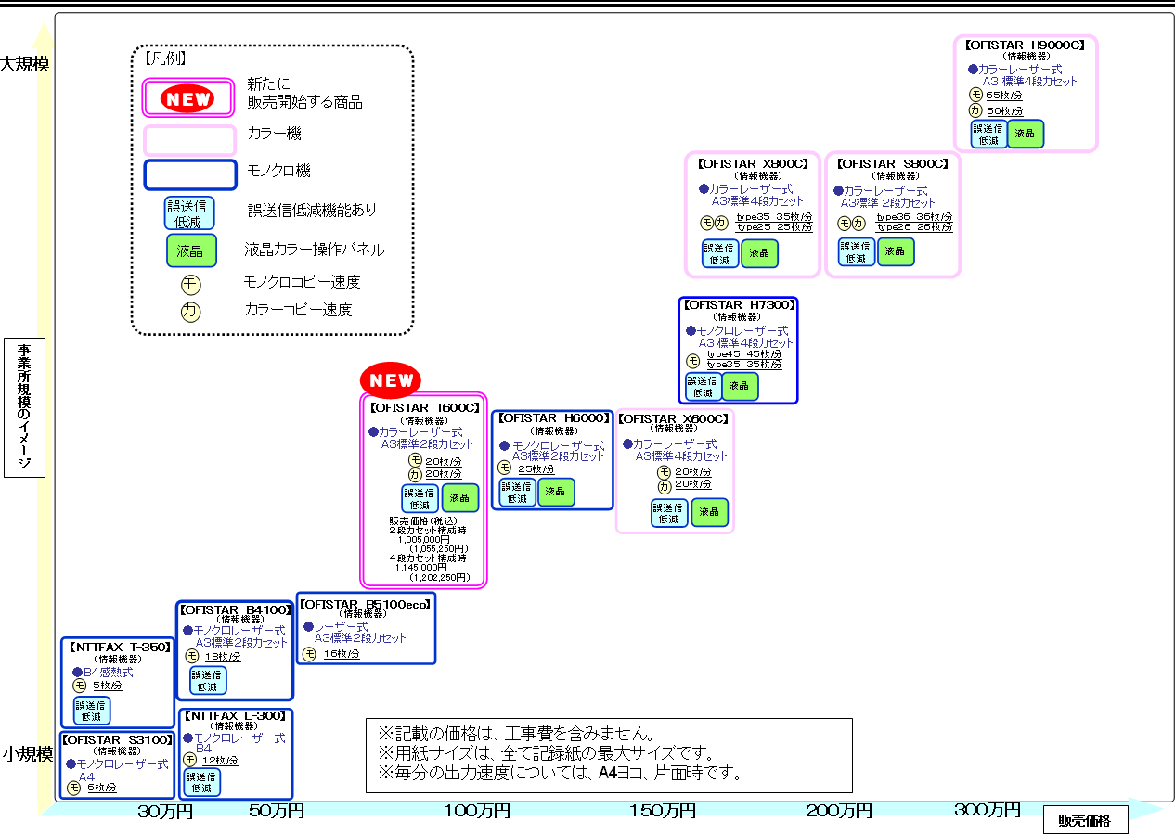Viewport: 1175px width, 834px height.
Task: Click the モ circle icon in the legend
Action: [x=189, y=284]
